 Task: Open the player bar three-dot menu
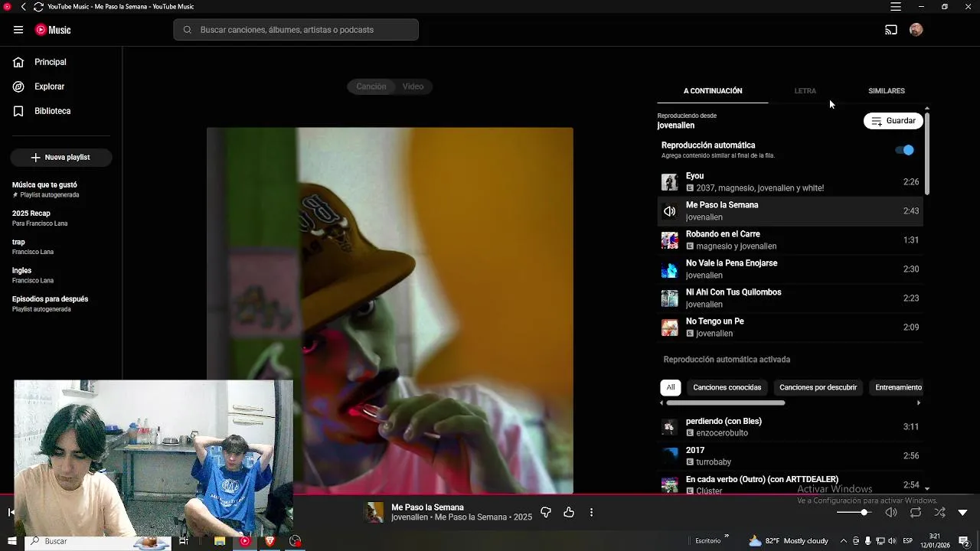[x=591, y=512]
